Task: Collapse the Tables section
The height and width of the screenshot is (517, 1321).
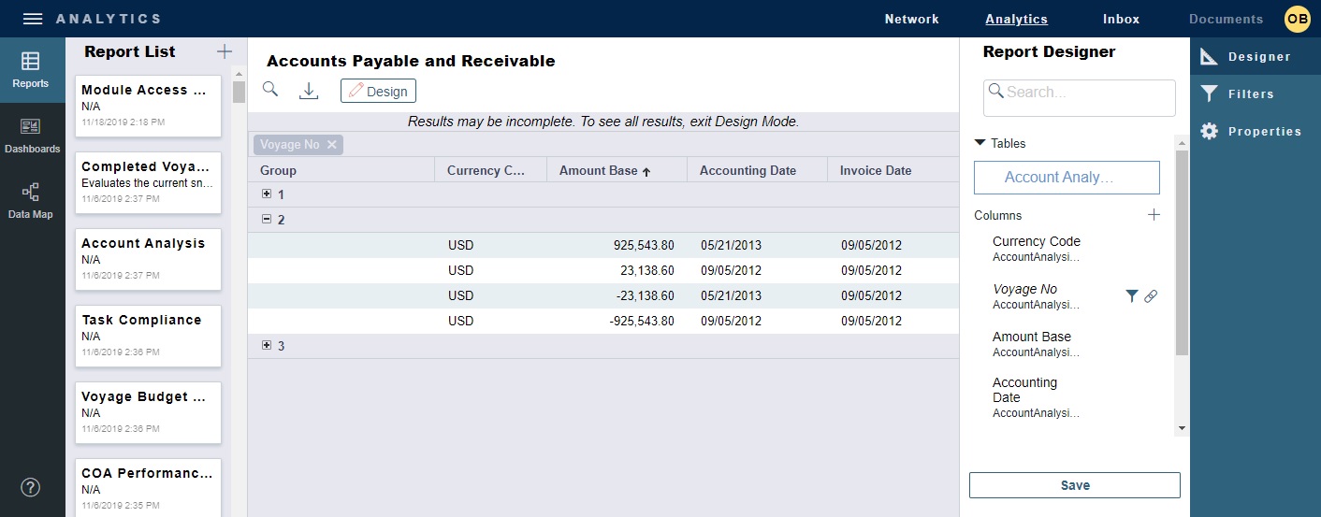Action: coord(980,143)
